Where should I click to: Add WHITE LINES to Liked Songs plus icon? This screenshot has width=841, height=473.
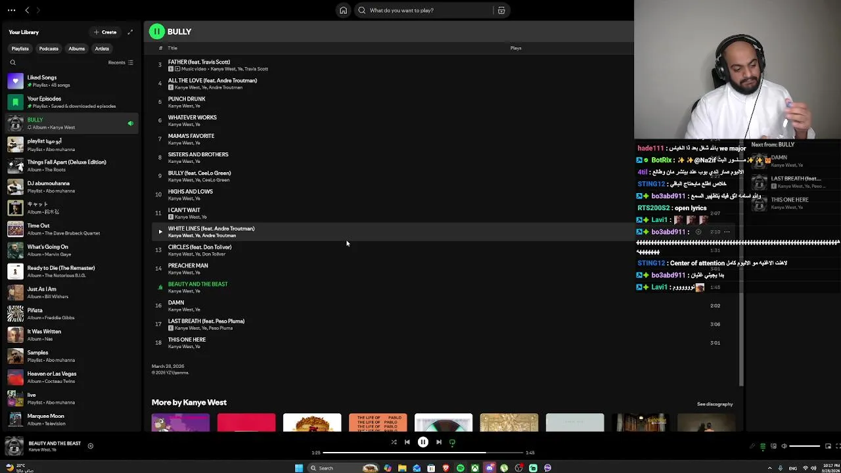[x=698, y=232]
